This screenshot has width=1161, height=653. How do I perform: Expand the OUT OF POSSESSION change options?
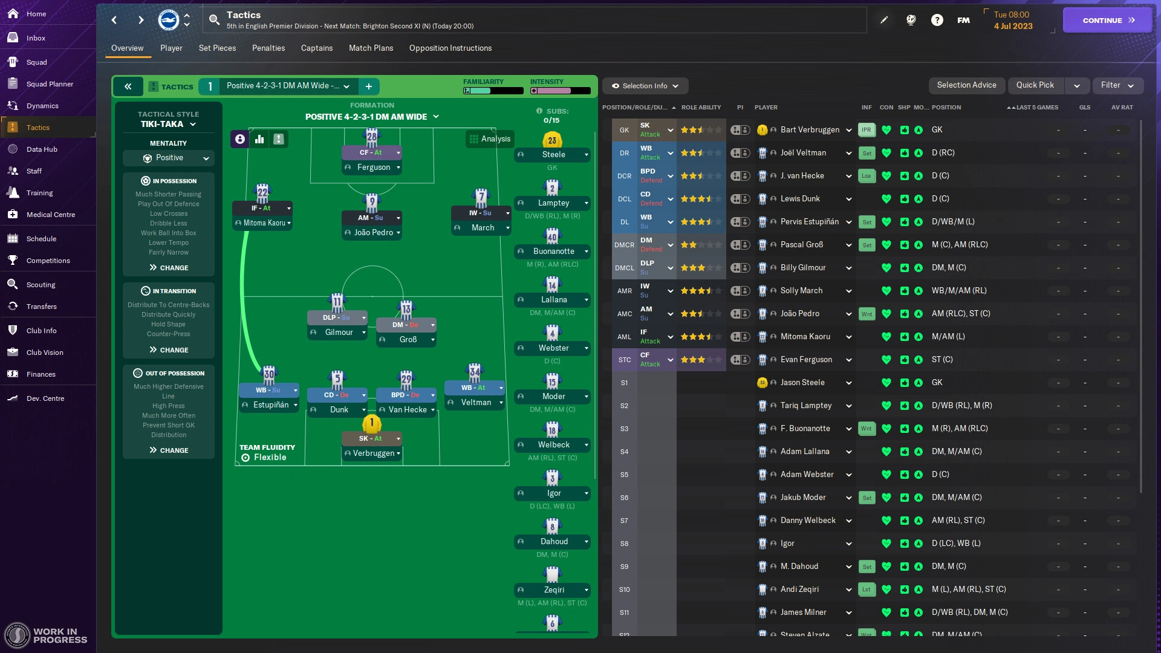click(168, 450)
